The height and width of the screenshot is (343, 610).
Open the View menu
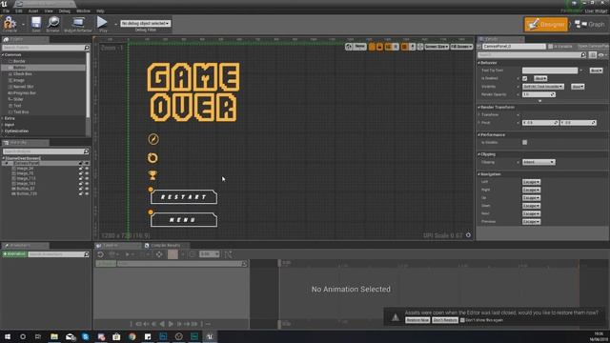[49, 10]
